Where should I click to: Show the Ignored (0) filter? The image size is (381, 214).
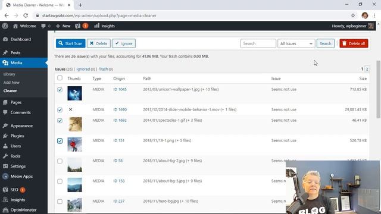pyautogui.click(x=86, y=69)
